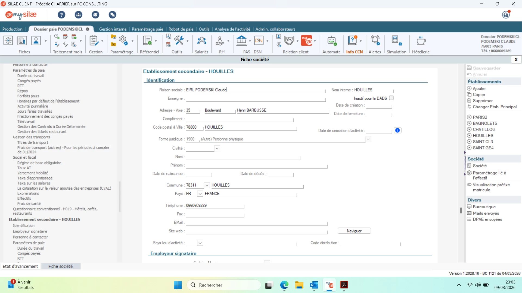The image size is (522, 293).
Task: Click the Naviguer button
Action: 354,231
